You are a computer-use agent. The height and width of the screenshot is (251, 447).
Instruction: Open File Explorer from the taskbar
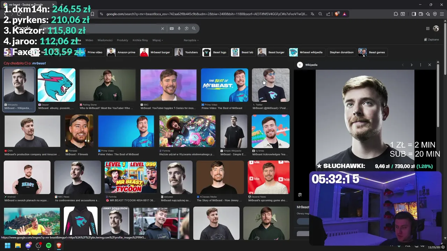pyautogui.click(x=18, y=245)
